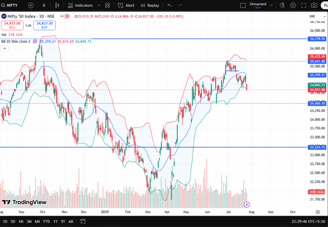Open chart settings hexagon gear
Viewport: 328px width, 227px height.
tap(293, 6)
